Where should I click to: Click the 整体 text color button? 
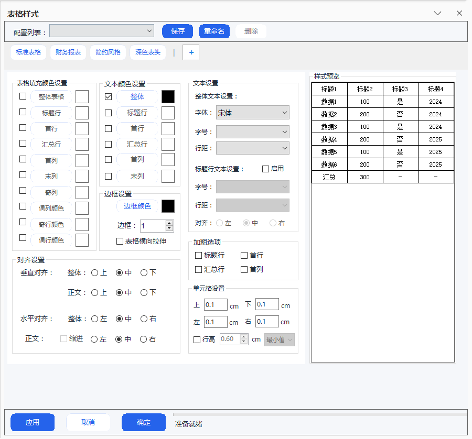tap(137, 96)
